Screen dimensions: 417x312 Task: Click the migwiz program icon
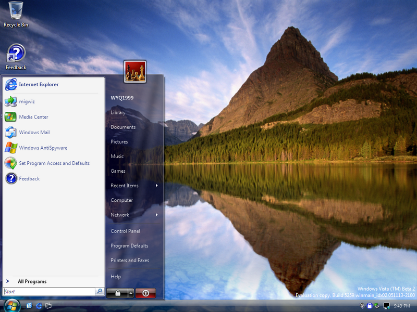pyautogui.click(x=11, y=101)
